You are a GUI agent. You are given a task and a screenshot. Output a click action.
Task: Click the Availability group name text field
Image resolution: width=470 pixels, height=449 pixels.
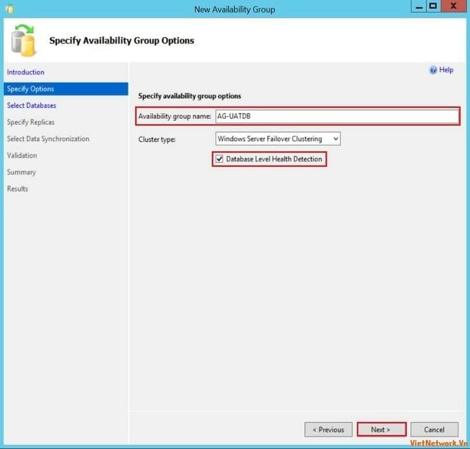(336, 116)
